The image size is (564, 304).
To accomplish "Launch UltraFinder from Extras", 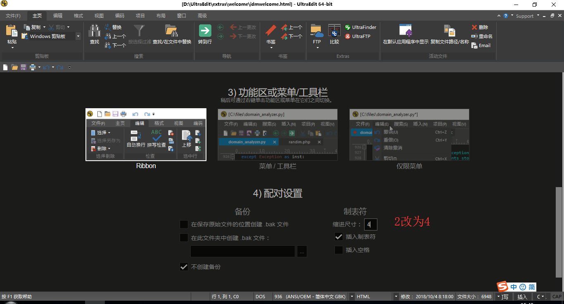I will (x=360, y=27).
